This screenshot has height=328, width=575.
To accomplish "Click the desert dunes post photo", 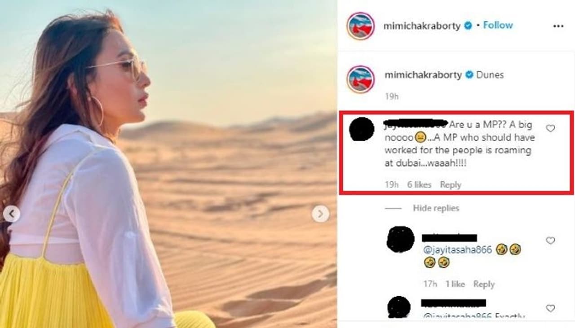I will click(168, 164).
